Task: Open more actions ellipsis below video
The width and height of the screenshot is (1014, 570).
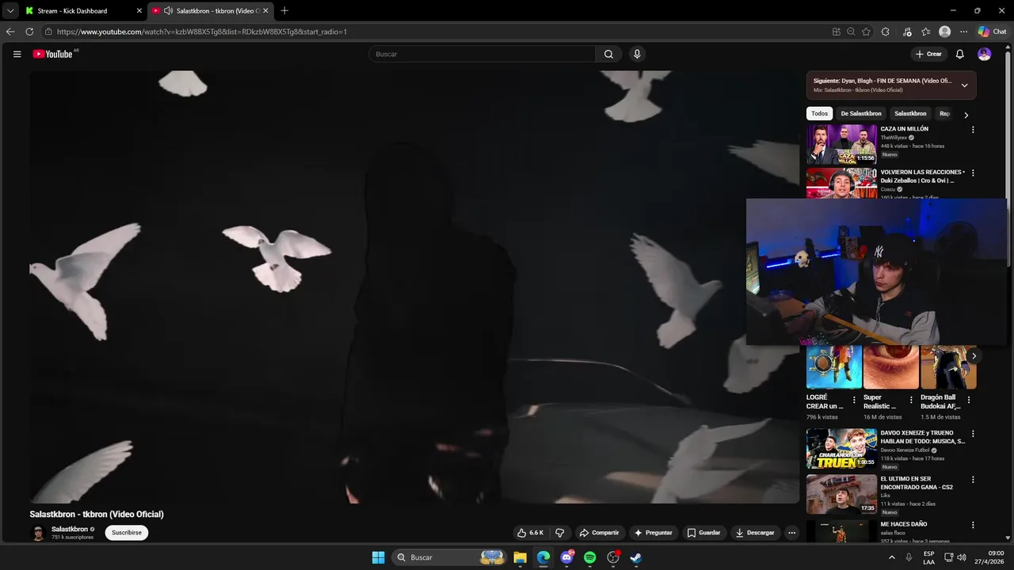Action: 791,533
